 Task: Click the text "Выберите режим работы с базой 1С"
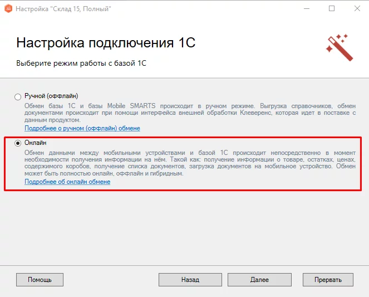pyautogui.click(x=81, y=63)
